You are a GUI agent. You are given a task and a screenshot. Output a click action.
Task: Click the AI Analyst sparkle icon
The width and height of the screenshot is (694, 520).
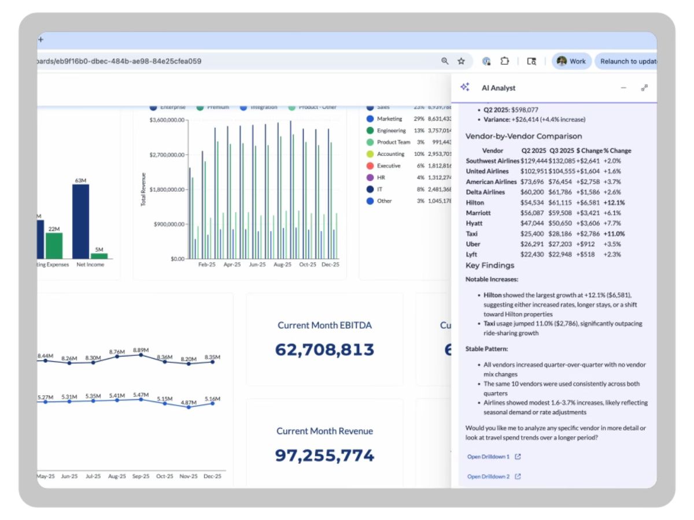pos(465,87)
